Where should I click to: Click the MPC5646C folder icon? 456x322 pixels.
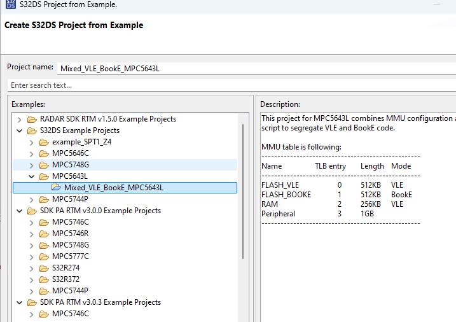click(x=44, y=153)
